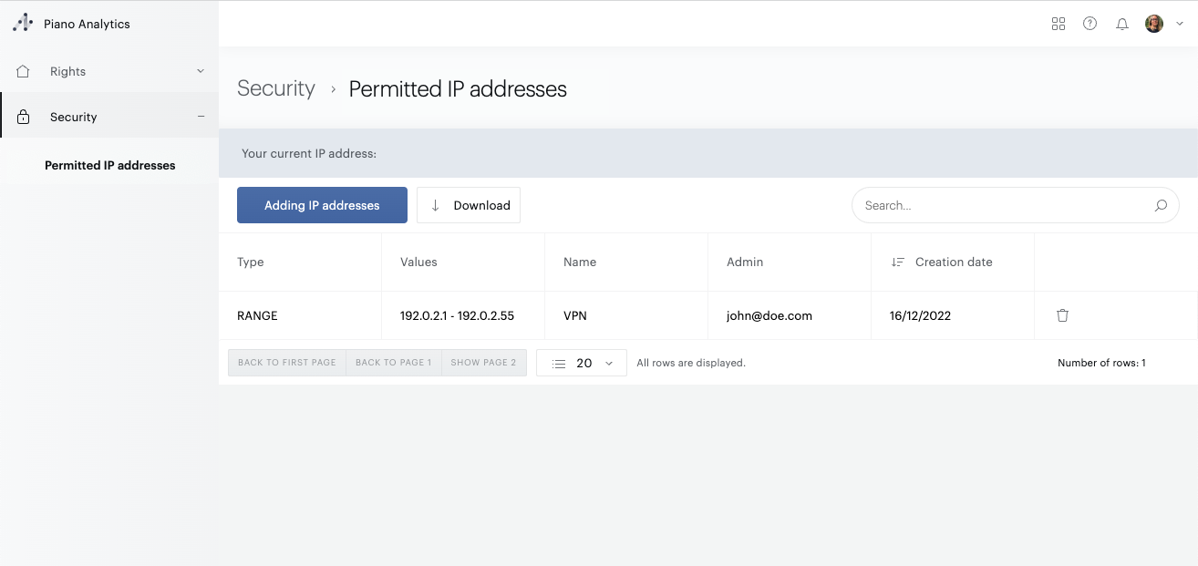The image size is (1198, 566).
Task: Click Show Page 2 pagination button
Action: pos(483,363)
